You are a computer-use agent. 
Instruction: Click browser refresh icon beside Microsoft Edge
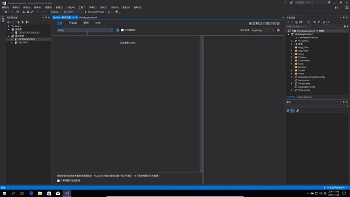109,12
